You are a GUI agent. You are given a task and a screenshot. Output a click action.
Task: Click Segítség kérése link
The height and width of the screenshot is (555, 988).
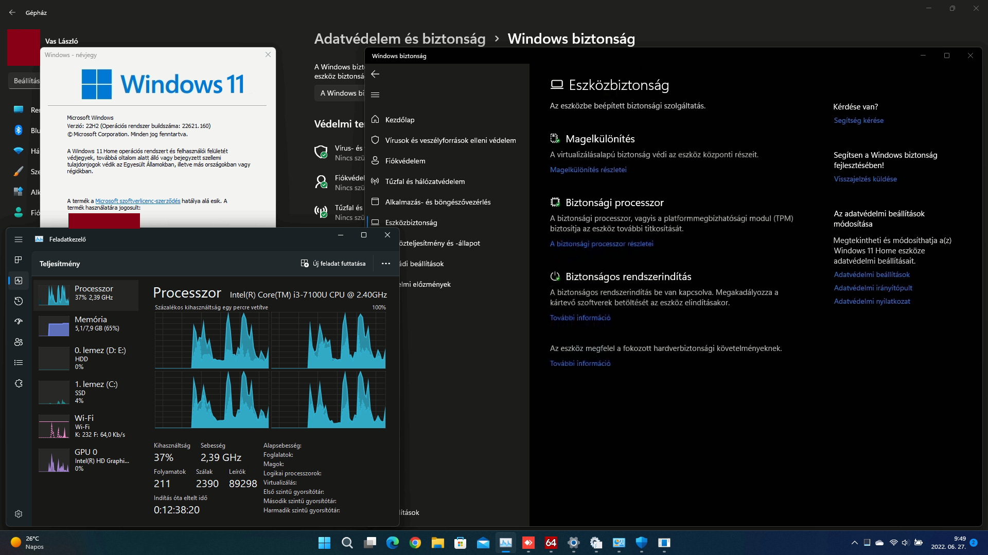point(858,120)
